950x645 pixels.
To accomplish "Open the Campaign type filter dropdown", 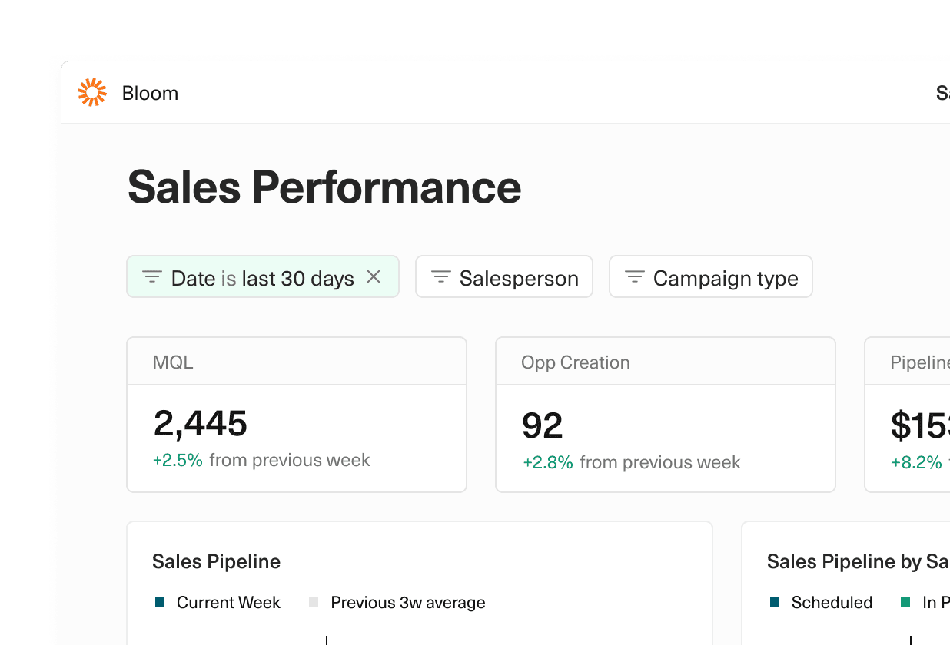I will [x=711, y=276].
